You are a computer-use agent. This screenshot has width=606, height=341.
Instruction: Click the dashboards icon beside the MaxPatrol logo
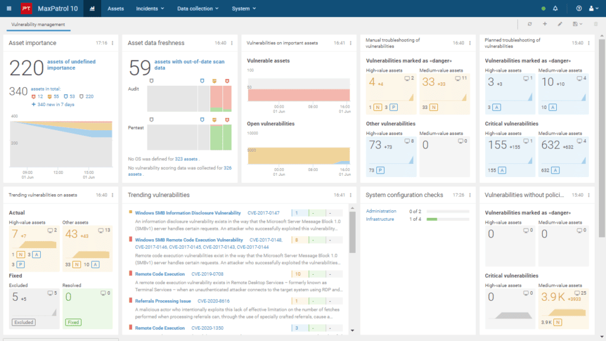(x=92, y=8)
